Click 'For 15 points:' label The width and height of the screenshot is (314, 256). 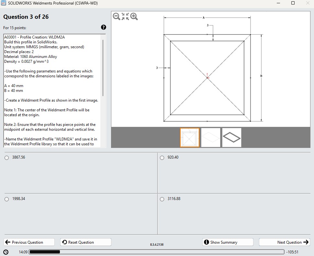[x=15, y=28]
